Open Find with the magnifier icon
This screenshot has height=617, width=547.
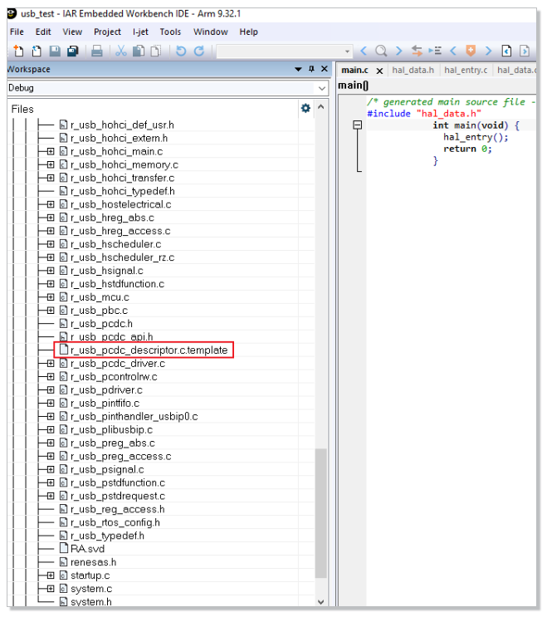click(381, 51)
